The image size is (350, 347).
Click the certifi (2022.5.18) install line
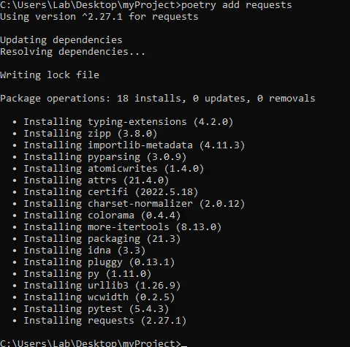pos(105,192)
